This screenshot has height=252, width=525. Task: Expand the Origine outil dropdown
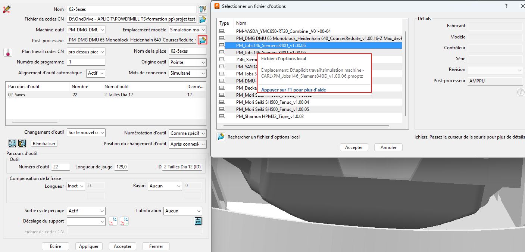point(187,62)
